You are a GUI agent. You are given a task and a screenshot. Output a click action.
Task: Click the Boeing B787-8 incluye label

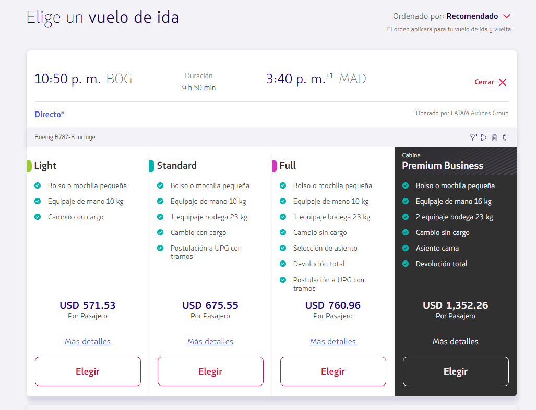tap(65, 137)
